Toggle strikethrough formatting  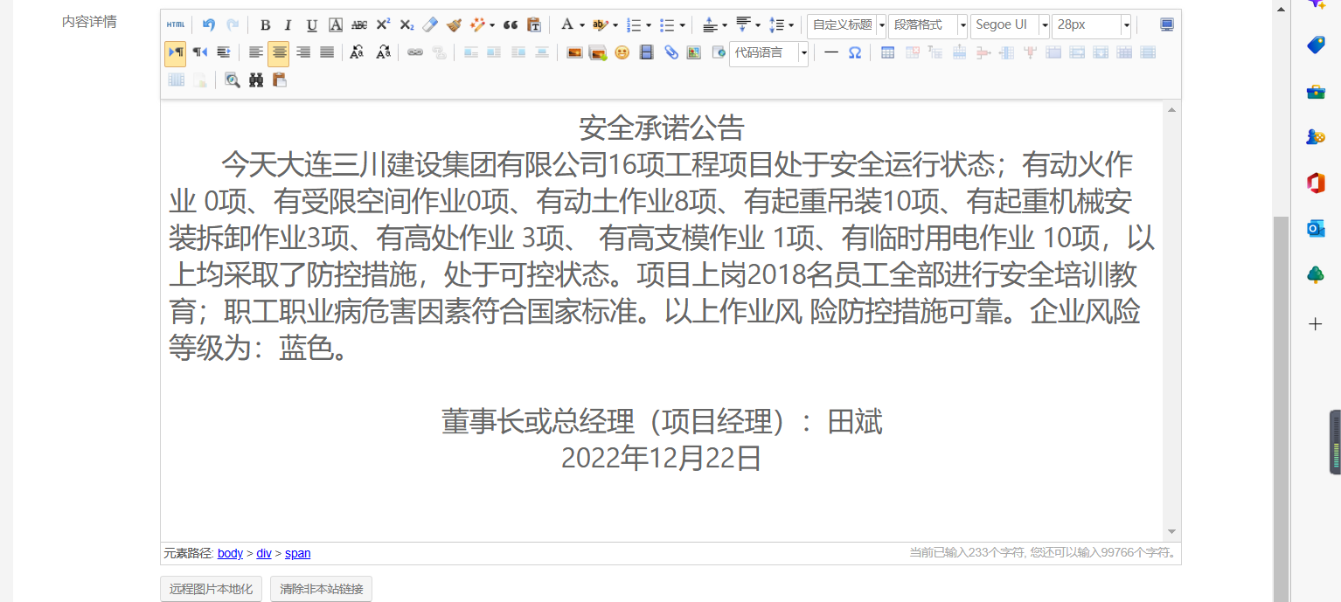pyautogui.click(x=359, y=24)
